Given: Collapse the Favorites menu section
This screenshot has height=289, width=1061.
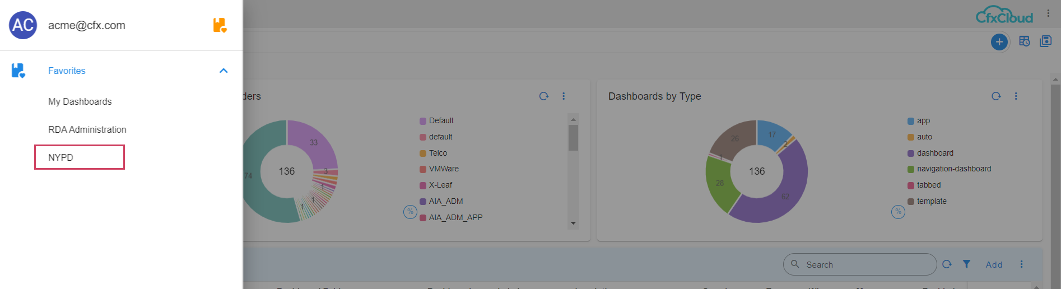Looking at the screenshot, I should pyautogui.click(x=224, y=71).
